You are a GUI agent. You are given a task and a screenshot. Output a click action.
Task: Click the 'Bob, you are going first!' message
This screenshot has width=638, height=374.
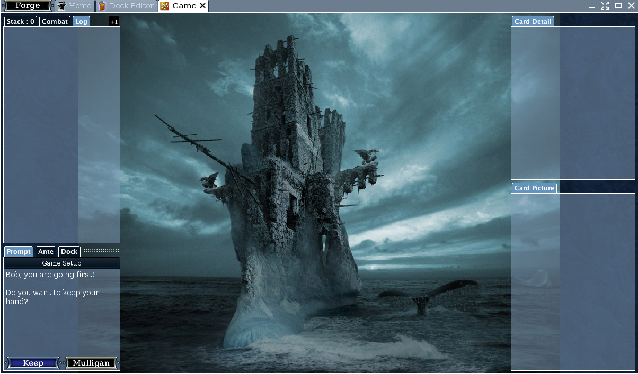pos(50,275)
